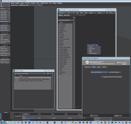
Task: Select GeForce GTX 660 Ti GPU entry
Action: coord(99,72)
